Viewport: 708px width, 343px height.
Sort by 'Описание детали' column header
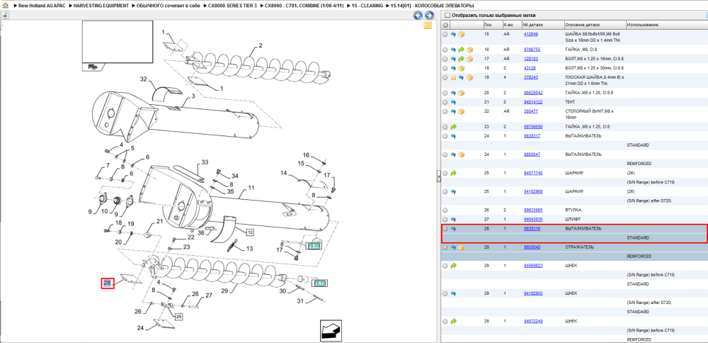pyautogui.click(x=595, y=24)
